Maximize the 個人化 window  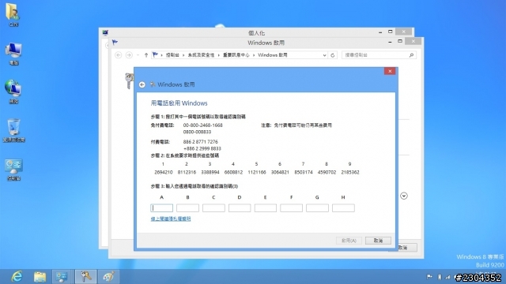[x=390, y=32]
